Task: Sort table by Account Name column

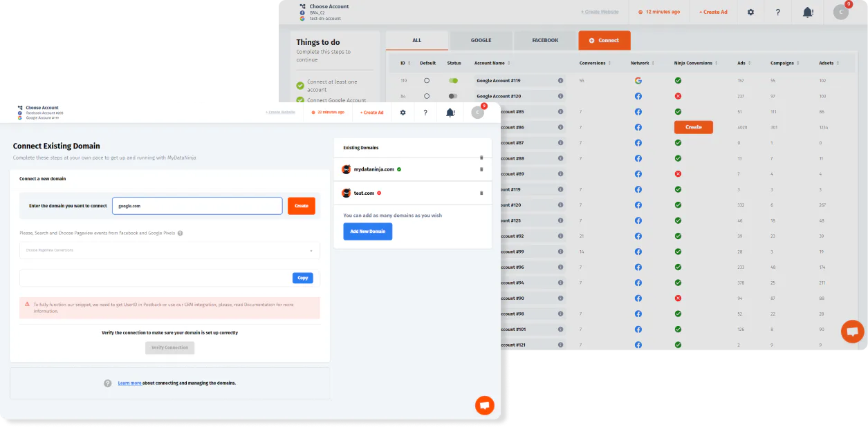Action: point(492,63)
